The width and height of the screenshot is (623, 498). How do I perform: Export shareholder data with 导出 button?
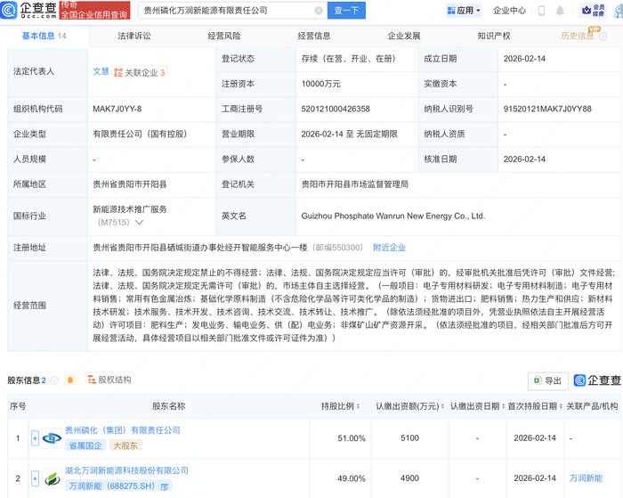tap(547, 380)
